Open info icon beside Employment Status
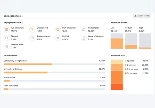The height and width of the screenshot is (108, 155). (23, 23)
